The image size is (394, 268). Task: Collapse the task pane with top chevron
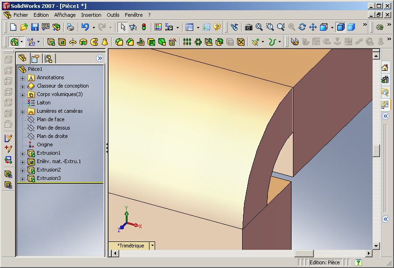pyautogui.click(x=386, y=116)
